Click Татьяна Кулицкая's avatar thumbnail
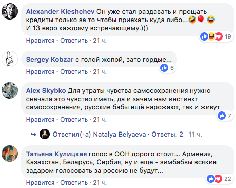 pyautogui.click(x=10, y=154)
